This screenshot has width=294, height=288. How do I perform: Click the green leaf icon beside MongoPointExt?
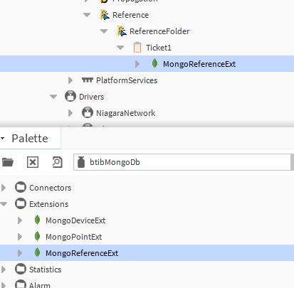point(37,237)
